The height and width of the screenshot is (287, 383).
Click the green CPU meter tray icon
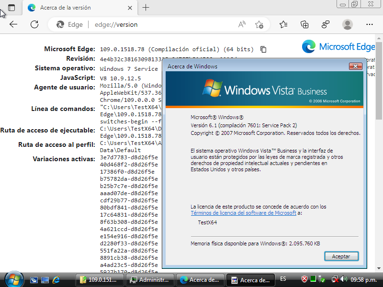coord(313,279)
